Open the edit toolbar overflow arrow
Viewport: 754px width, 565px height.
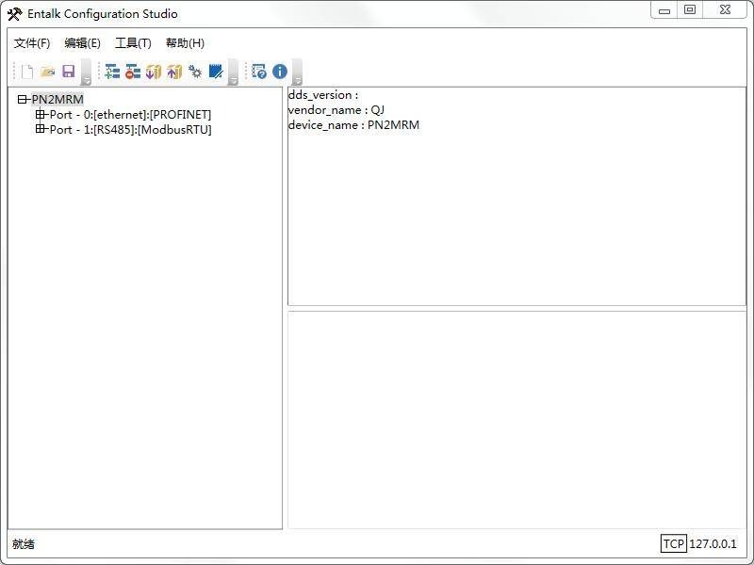click(233, 73)
